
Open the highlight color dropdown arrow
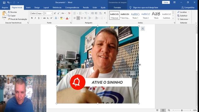pos(64,18)
